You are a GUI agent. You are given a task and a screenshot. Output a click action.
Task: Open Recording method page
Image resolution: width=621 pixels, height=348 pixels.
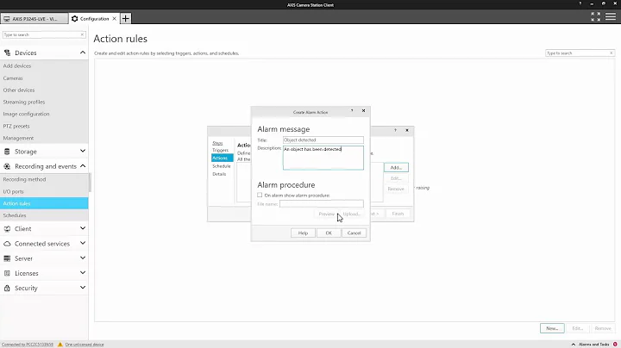pos(24,179)
